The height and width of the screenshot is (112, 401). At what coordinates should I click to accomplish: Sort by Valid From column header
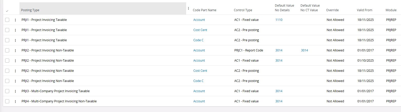(x=364, y=10)
